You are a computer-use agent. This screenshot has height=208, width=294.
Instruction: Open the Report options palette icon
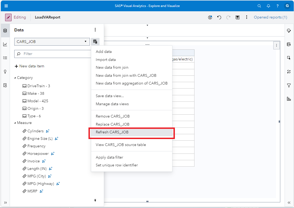click(x=210, y=17)
